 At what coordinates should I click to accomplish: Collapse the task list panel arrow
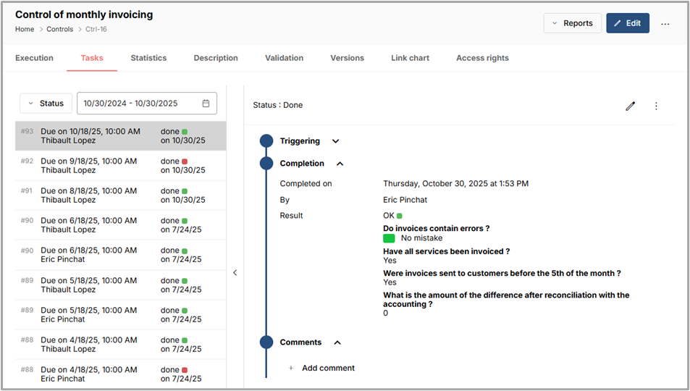tap(235, 272)
